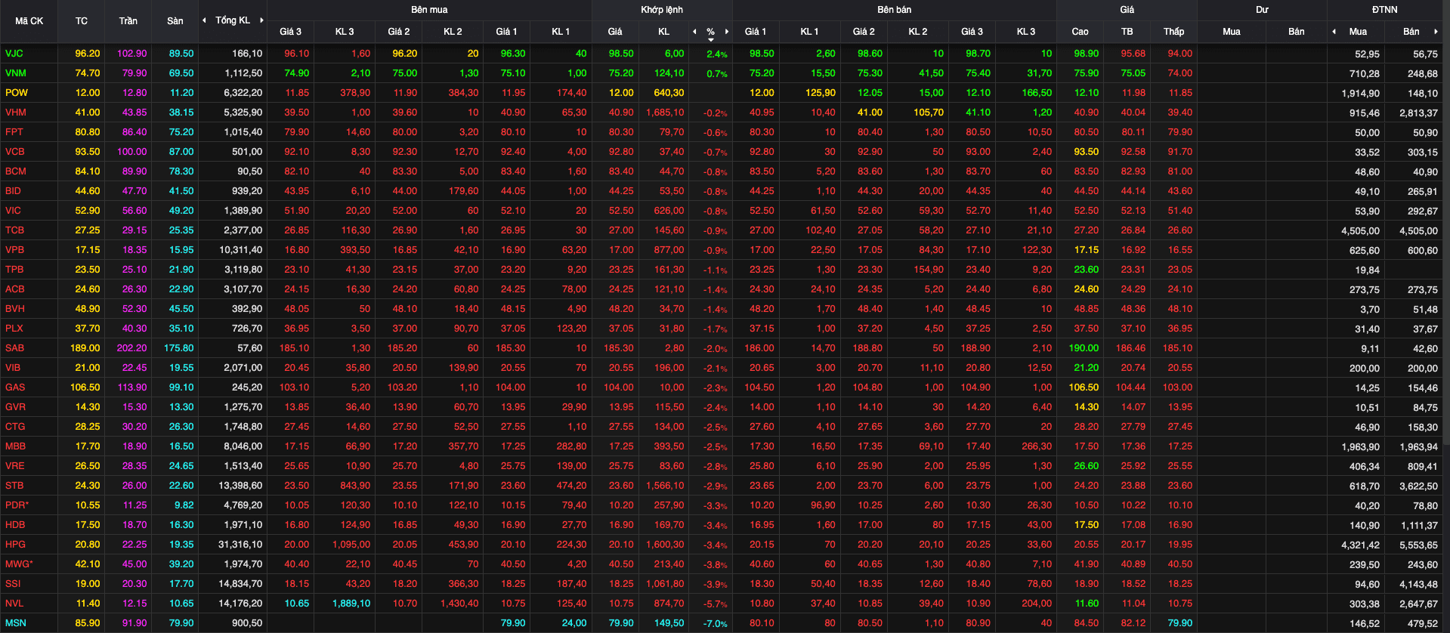The image size is (1450, 633).
Task: Click the left arrow beside the % header
Action: point(694,32)
